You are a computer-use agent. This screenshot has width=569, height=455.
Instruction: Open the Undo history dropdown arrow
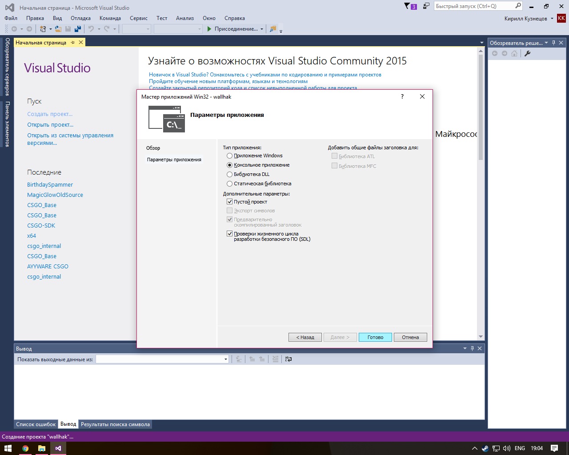99,29
